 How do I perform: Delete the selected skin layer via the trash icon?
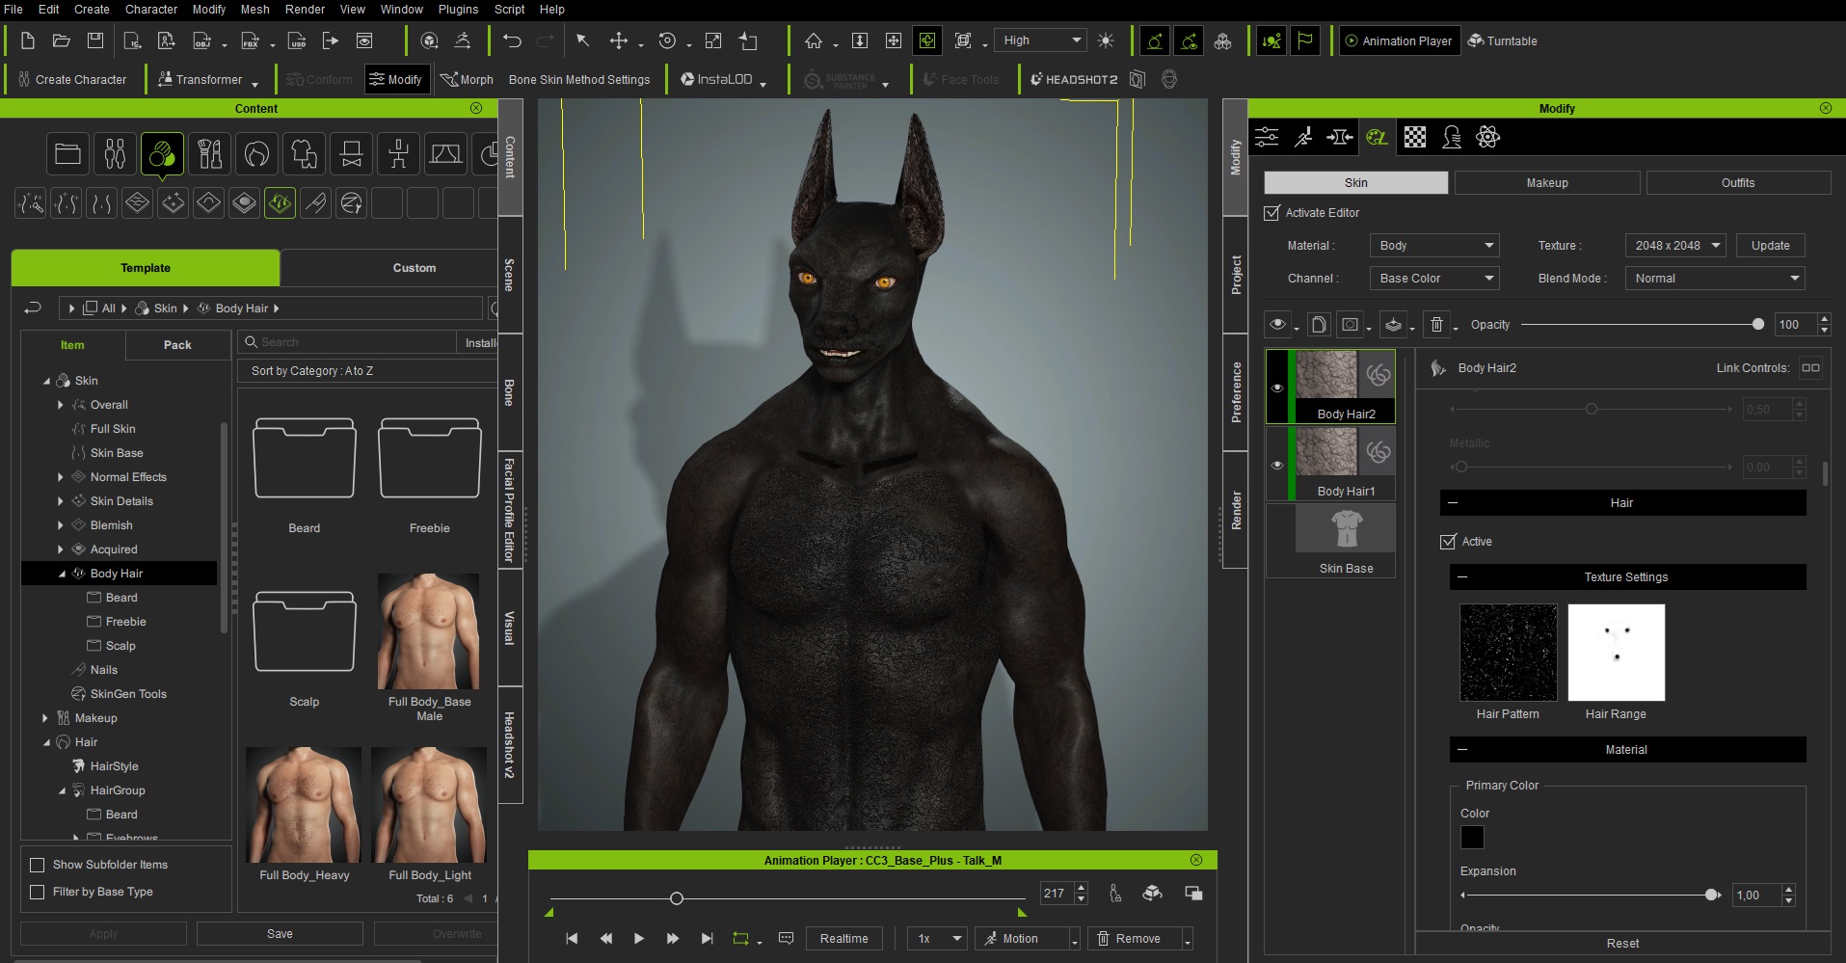[x=1436, y=325]
